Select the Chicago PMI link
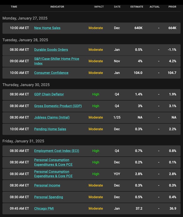The width and height of the screenshot is (183, 217). 44,208
